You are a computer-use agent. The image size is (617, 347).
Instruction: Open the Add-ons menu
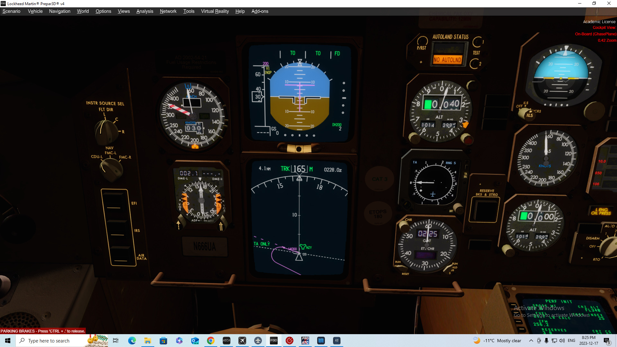coord(260,11)
